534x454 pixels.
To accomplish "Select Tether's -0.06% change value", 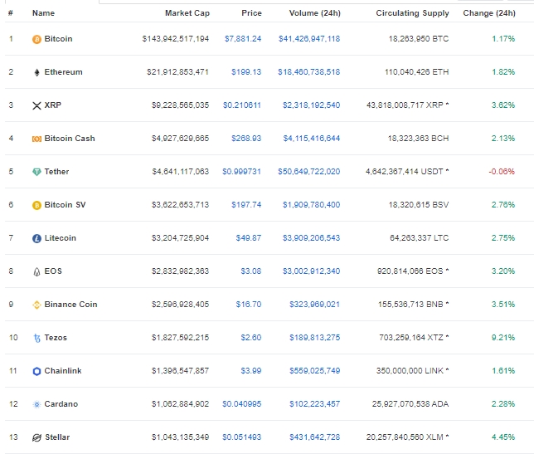I will click(502, 172).
